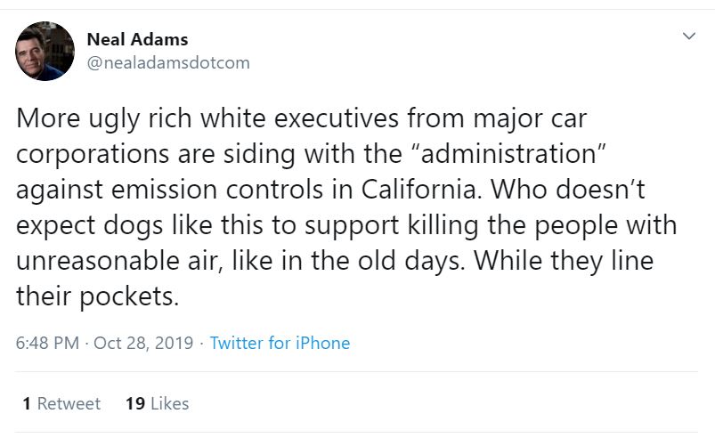View the 1 Retweet list

click(61, 403)
